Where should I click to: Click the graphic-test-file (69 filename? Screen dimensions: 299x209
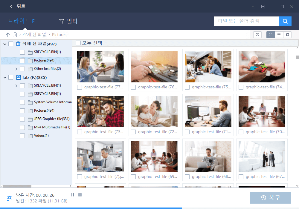coord(158,177)
